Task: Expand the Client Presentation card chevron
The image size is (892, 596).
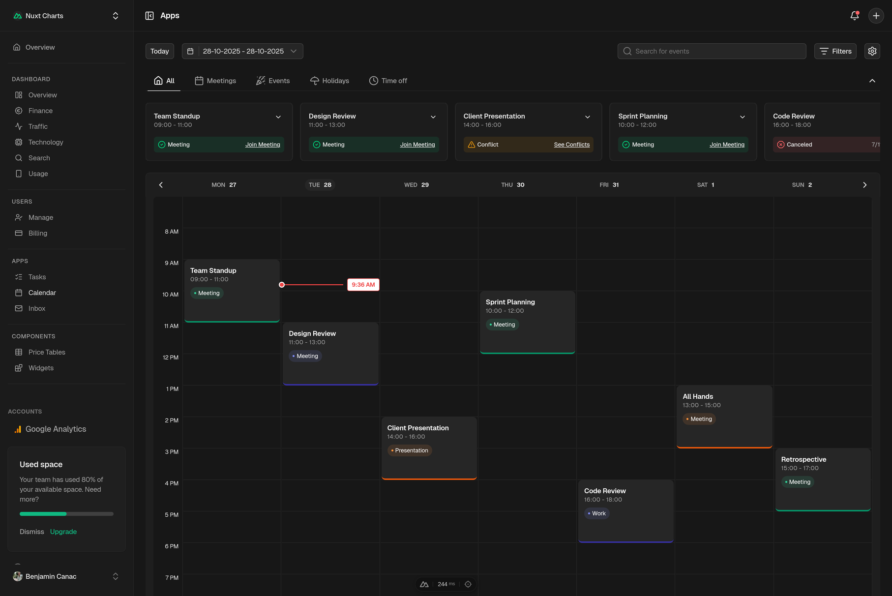Action: (x=587, y=117)
